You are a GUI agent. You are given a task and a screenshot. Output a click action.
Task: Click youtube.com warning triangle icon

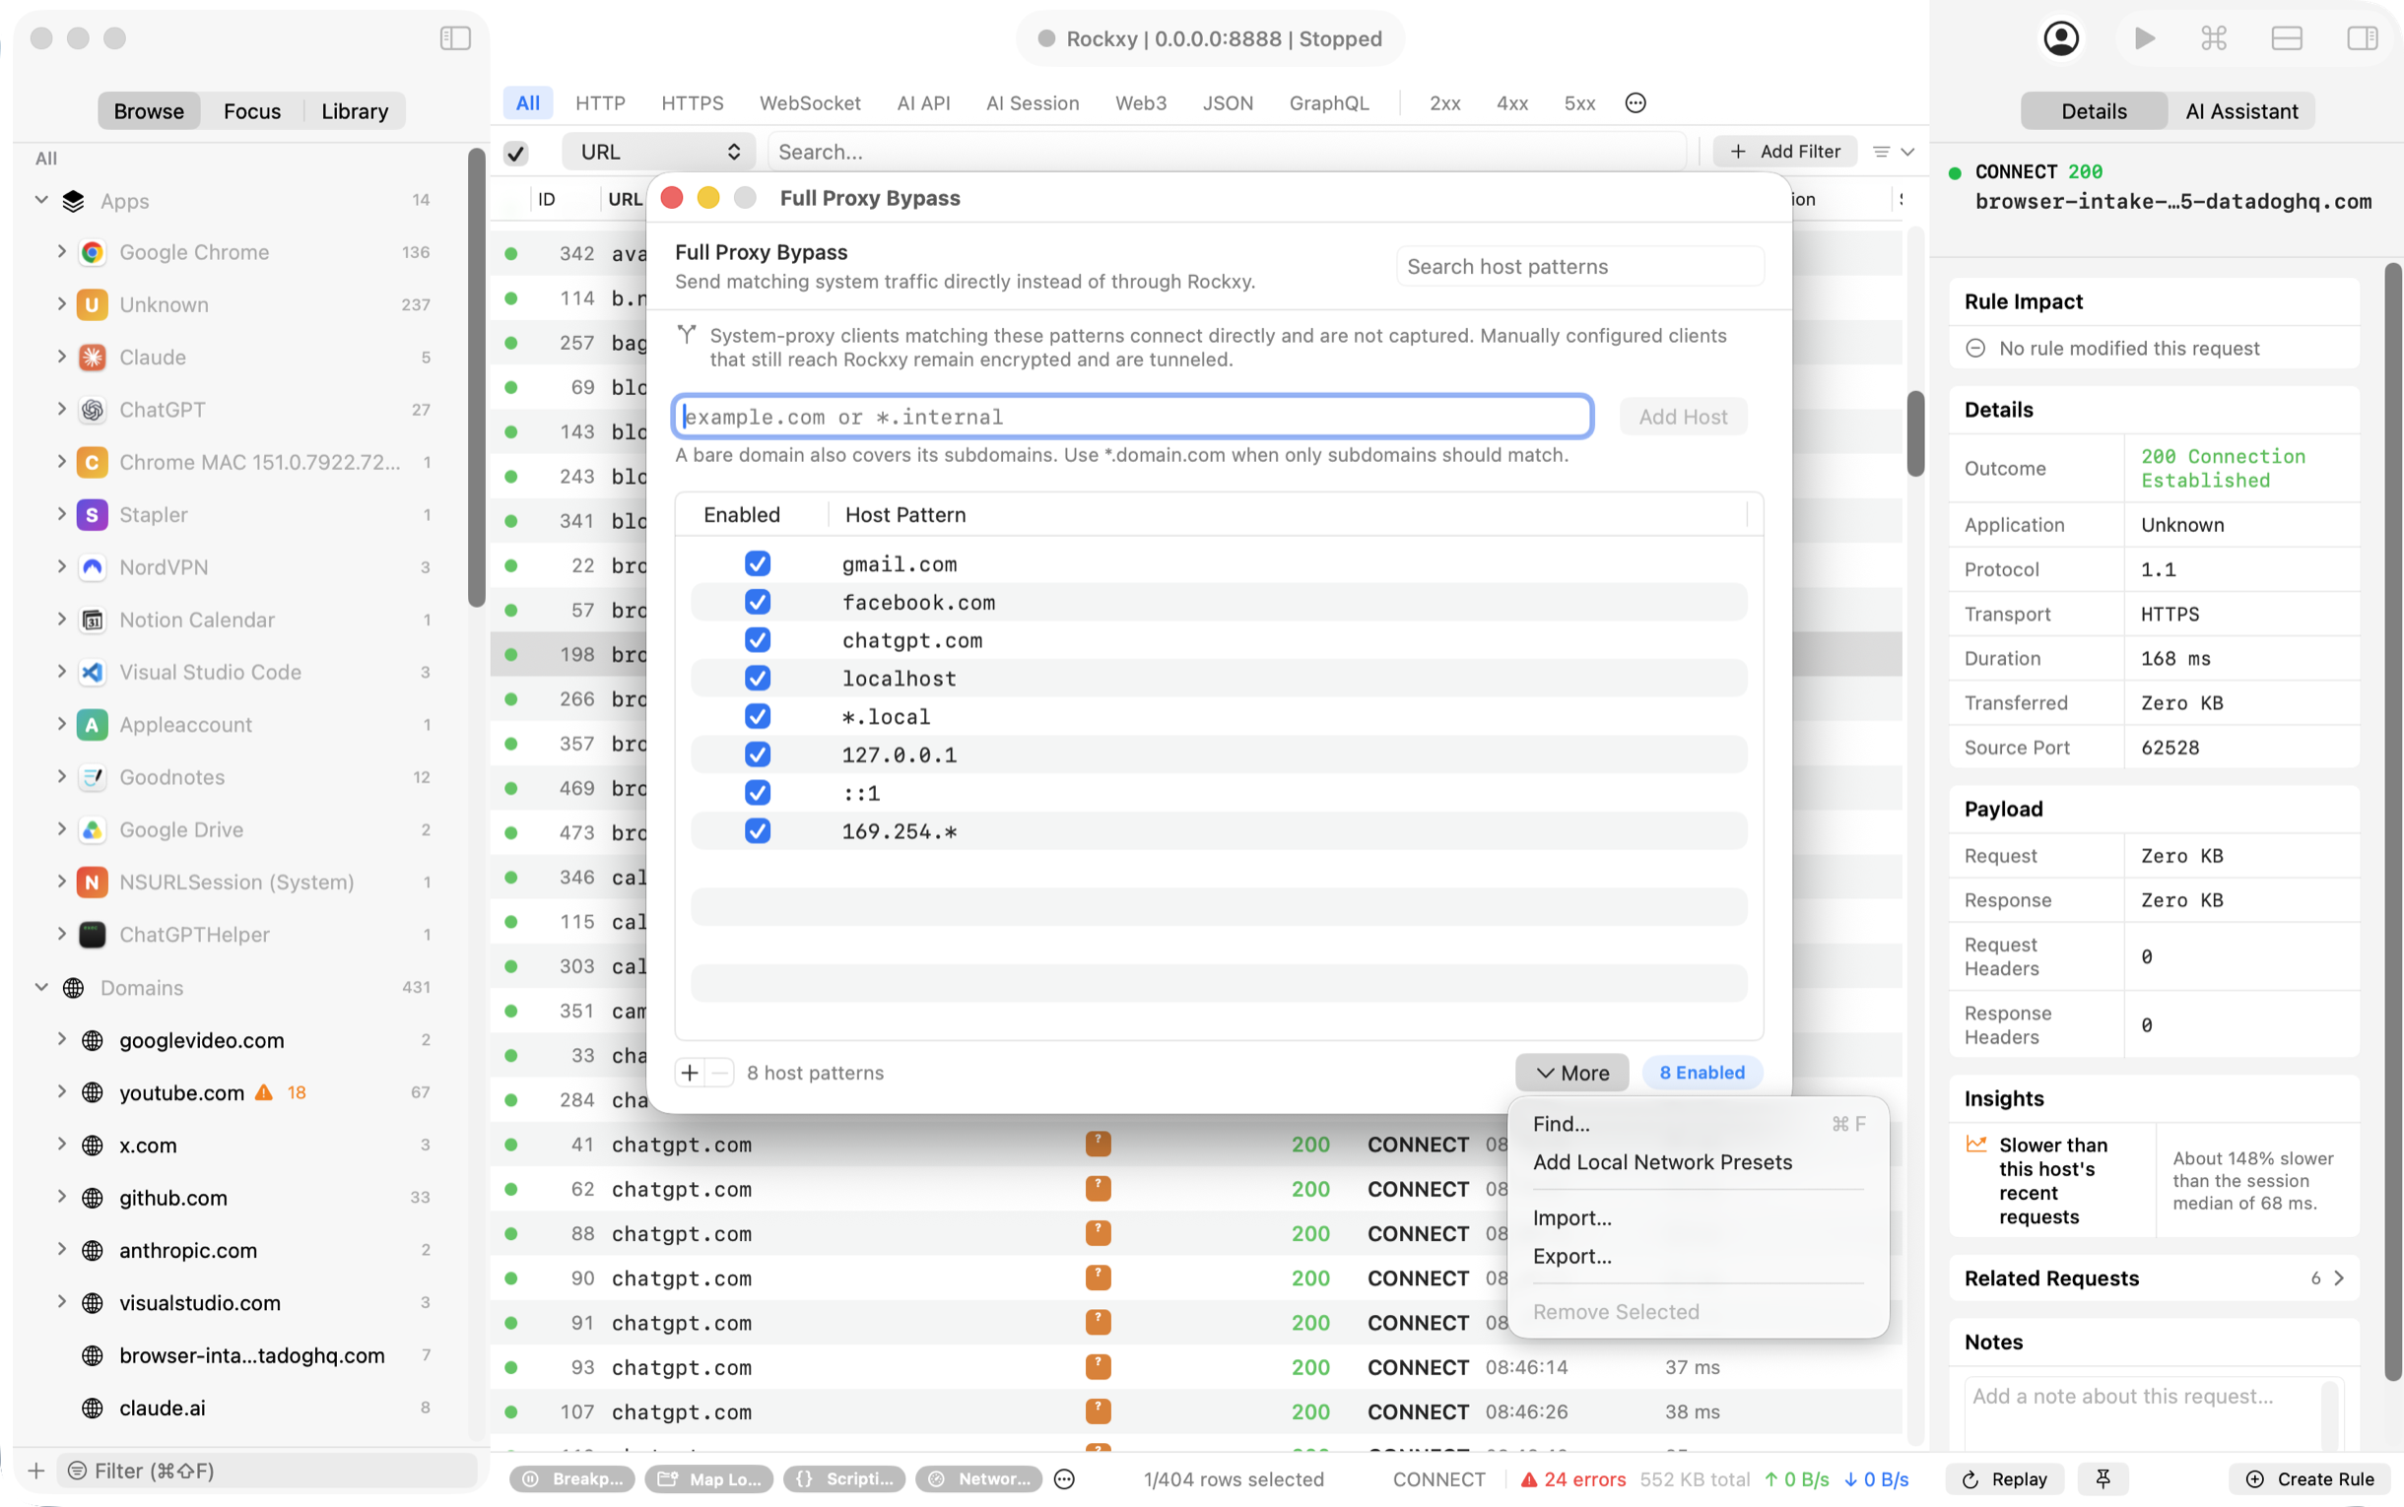point(264,1092)
